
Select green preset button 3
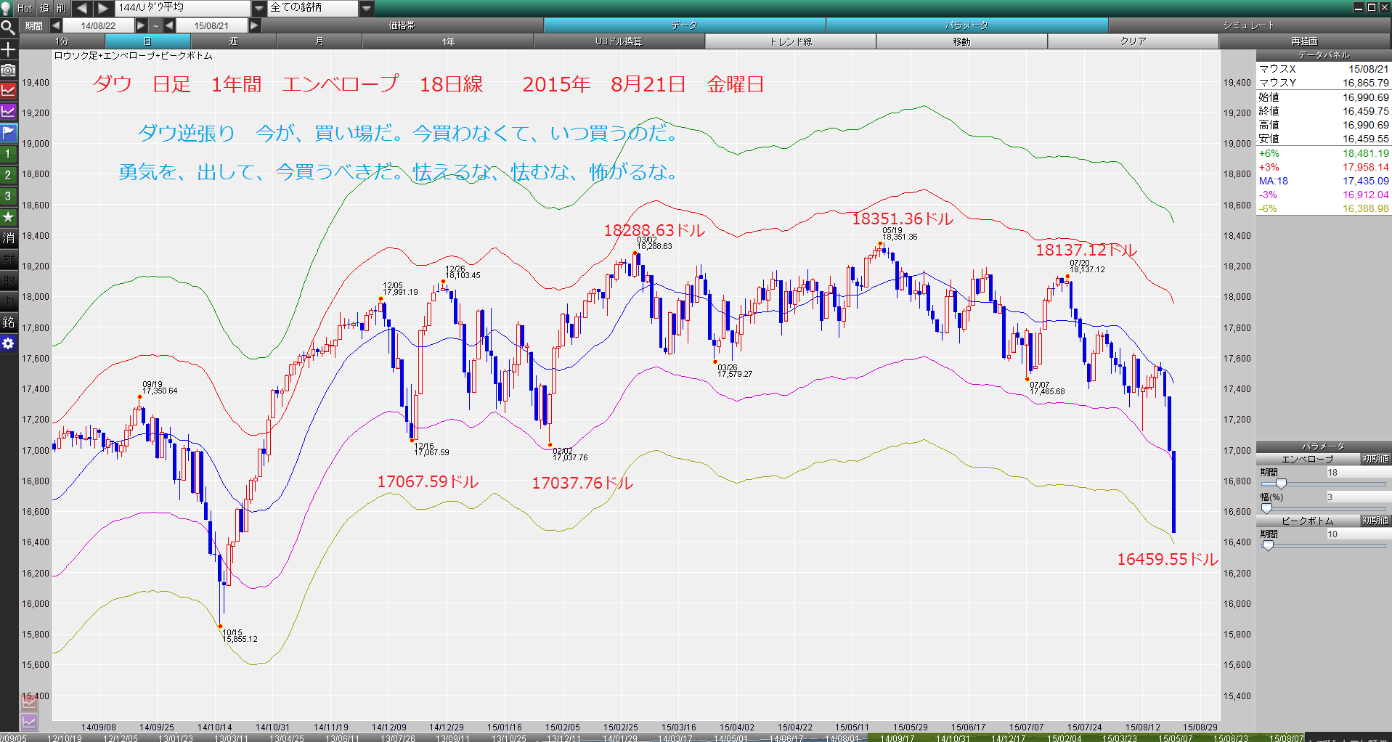[x=8, y=196]
